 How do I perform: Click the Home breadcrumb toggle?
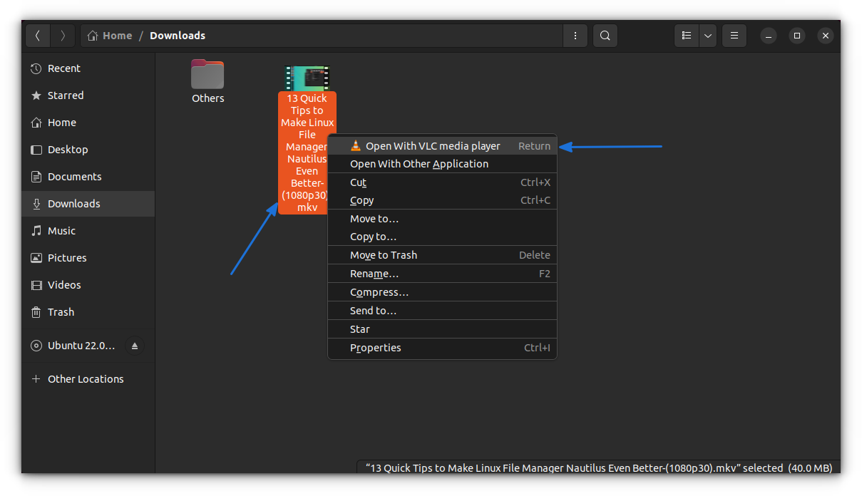coord(109,35)
